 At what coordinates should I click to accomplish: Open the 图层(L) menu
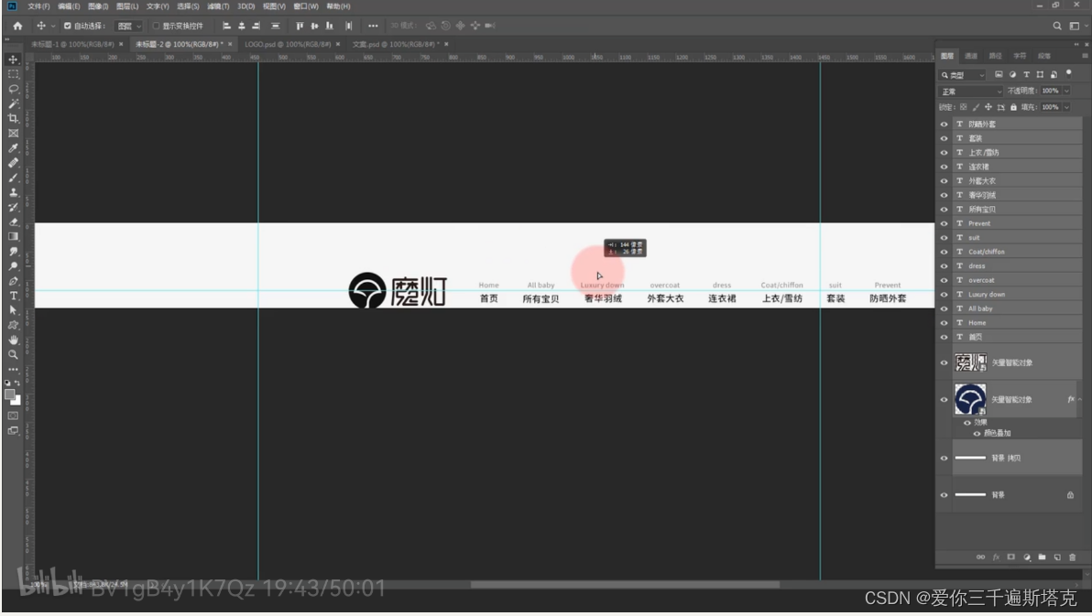pyautogui.click(x=127, y=6)
